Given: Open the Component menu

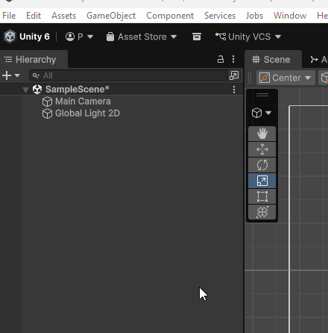Looking at the screenshot, I should coord(170,16).
